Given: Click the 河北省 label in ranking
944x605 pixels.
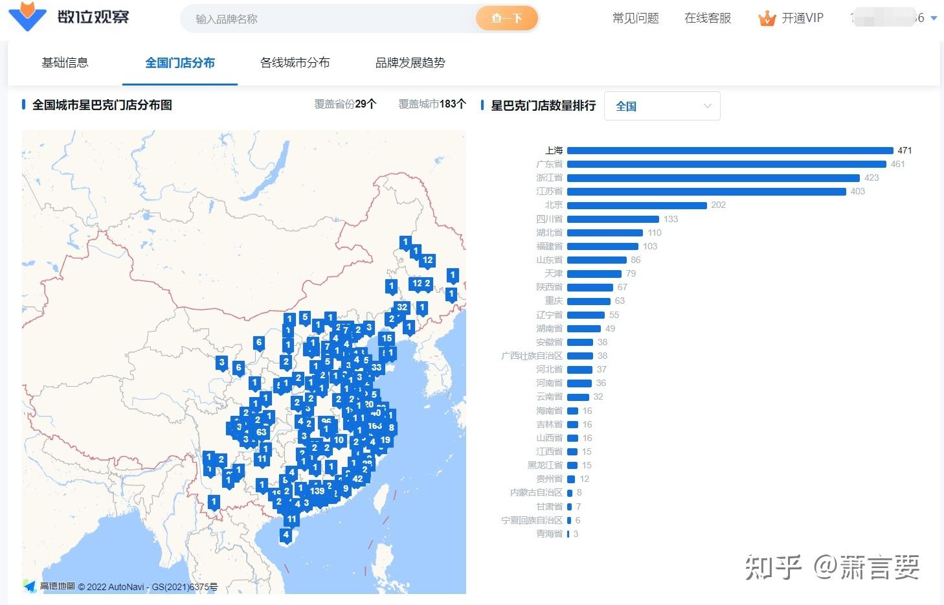Looking at the screenshot, I should pyautogui.click(x=549, y=369).
